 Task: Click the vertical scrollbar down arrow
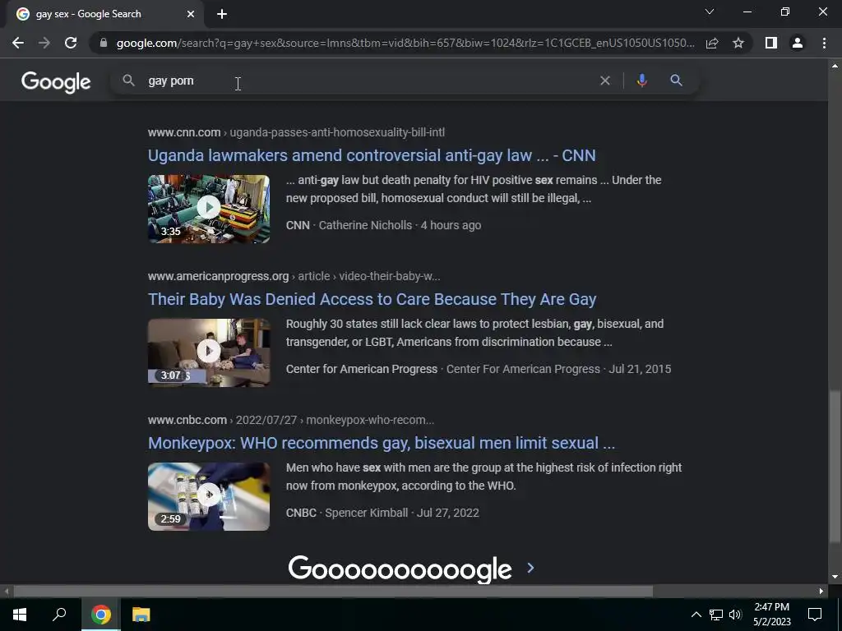[835, 577]
